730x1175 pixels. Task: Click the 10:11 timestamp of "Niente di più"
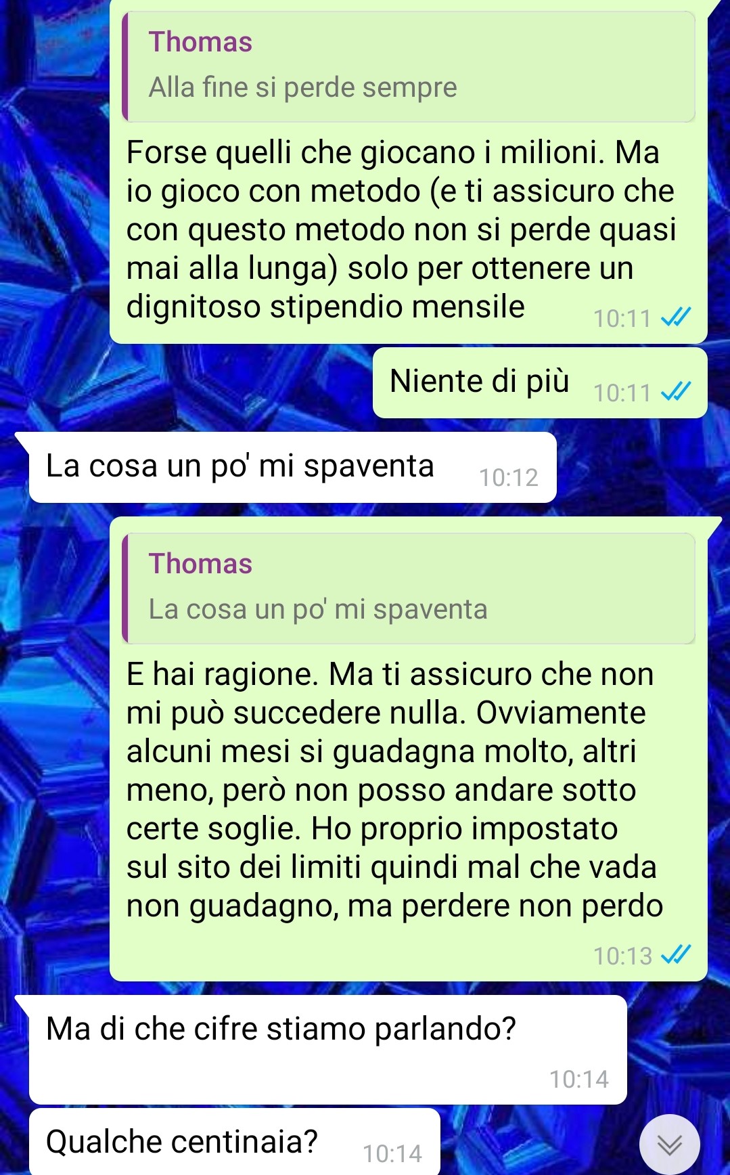[622, 393]
